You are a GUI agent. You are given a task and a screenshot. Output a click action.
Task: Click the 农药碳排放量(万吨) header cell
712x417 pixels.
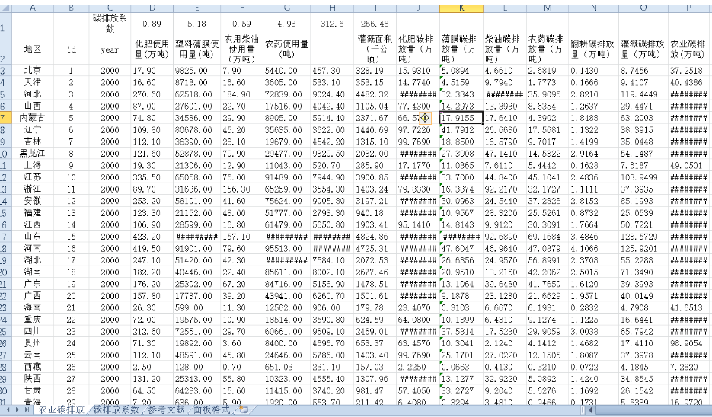(x=548, y=49)
